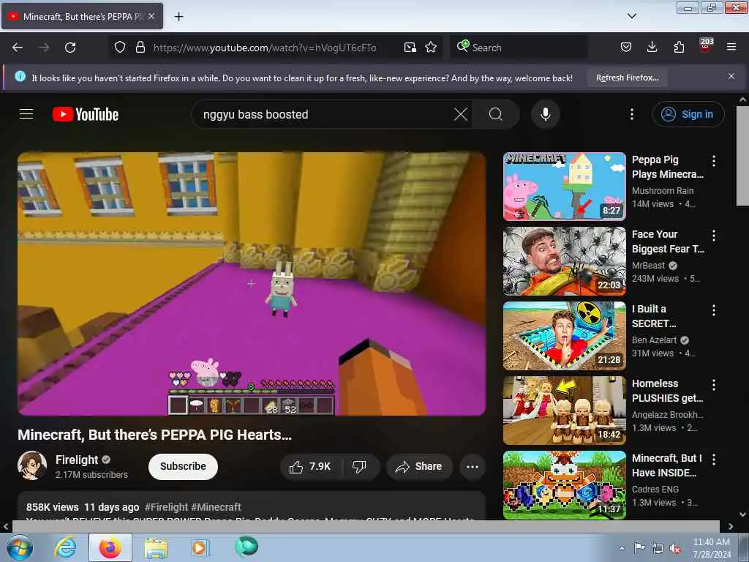
Task: Subscribe to the Firelight channel
Action: point(183,466)
